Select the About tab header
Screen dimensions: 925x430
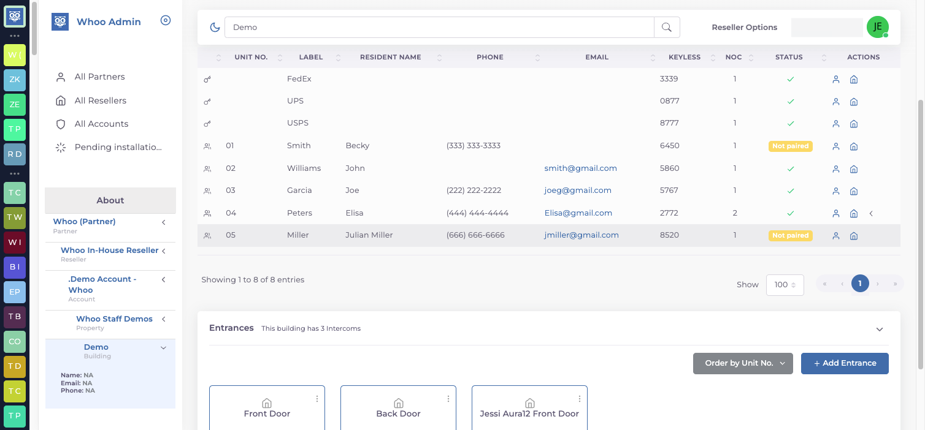pyautogui.click(x=110, y=200)
